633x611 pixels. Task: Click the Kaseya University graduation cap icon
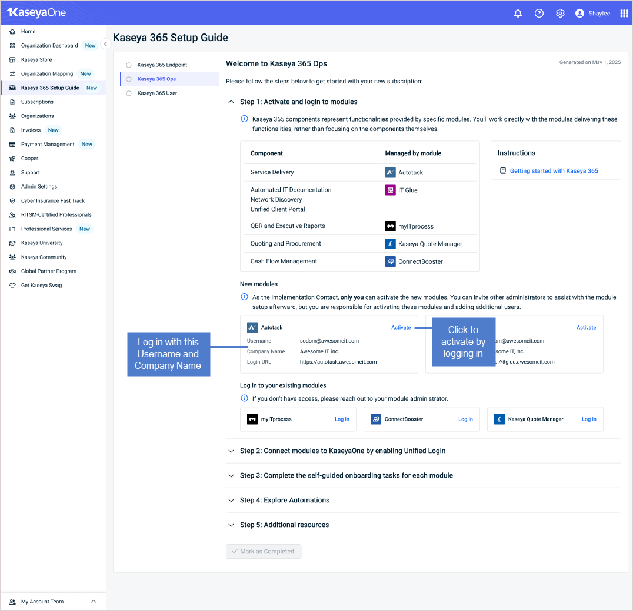(12, 243)
